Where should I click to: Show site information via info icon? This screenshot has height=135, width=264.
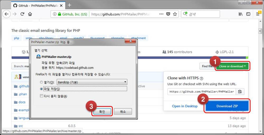55,14
